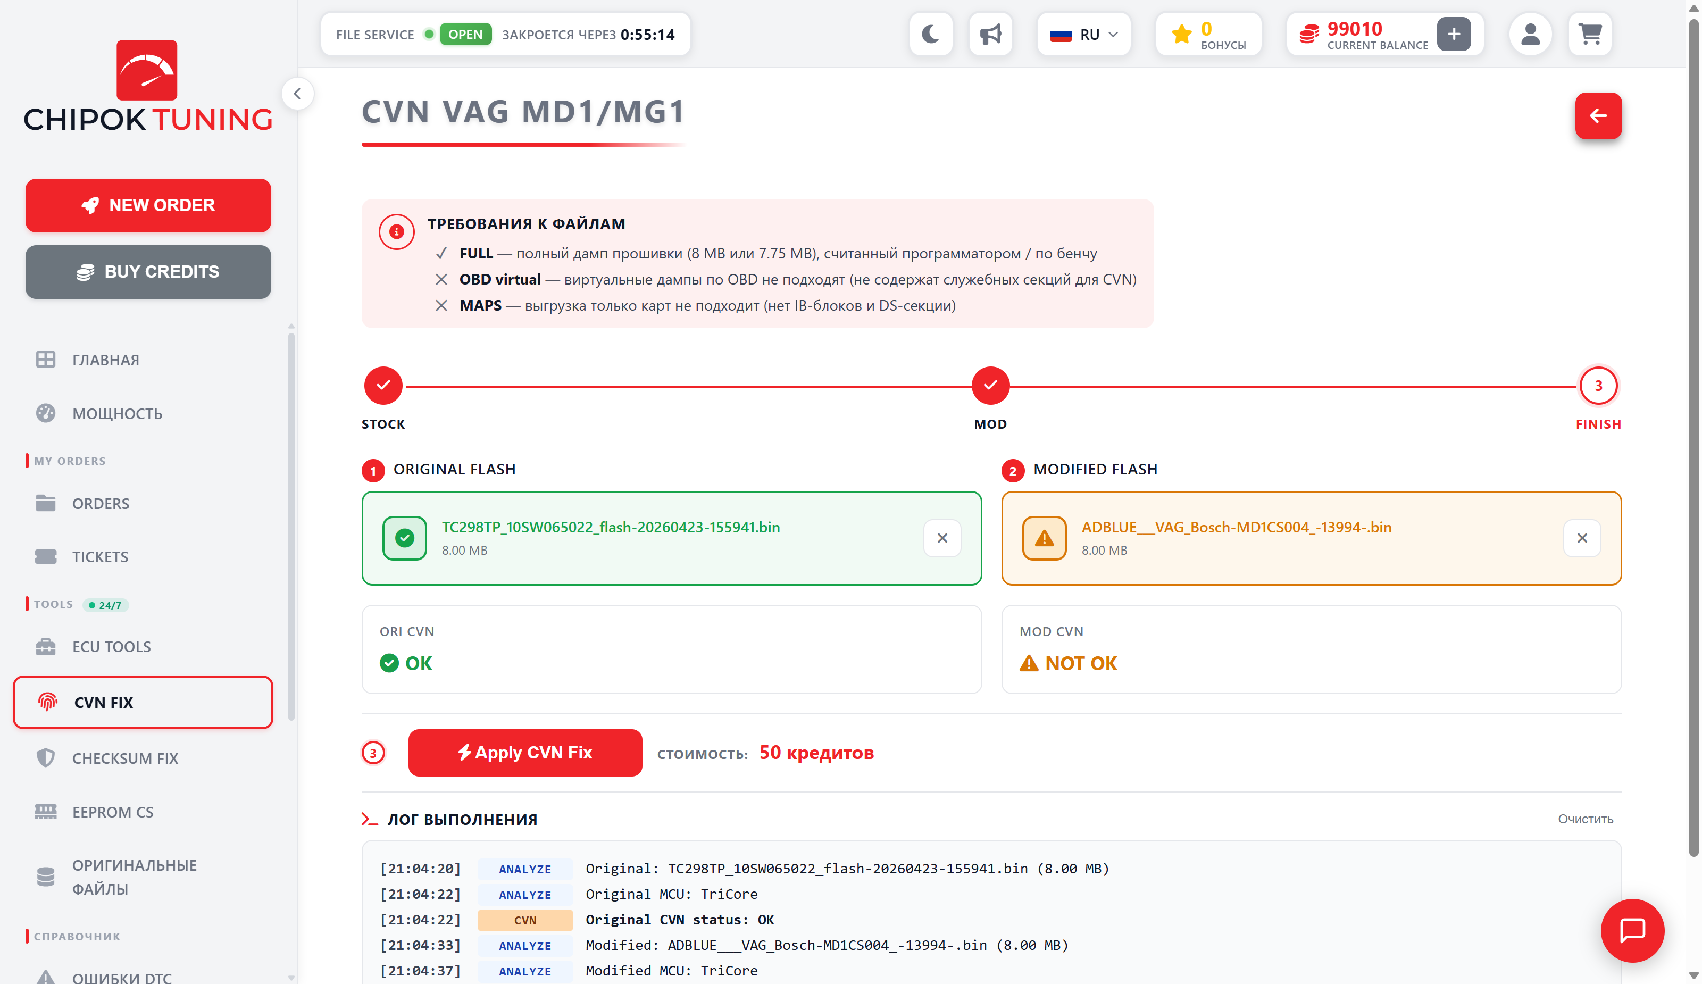This screenshot has width=1702, height=984.
Task: Click the ЛОГ ВЫПОЛНЕНИЯ terminal icon
Action: (x=369, y=819)
